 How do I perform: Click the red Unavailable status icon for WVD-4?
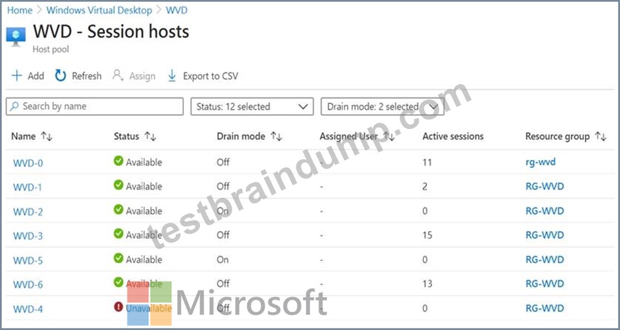[118, 308]
